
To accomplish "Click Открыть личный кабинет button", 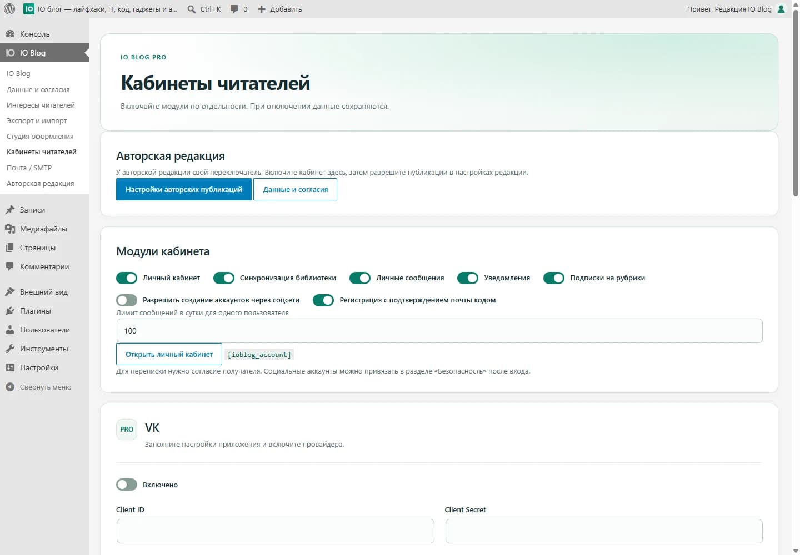I will pos(169,354).
